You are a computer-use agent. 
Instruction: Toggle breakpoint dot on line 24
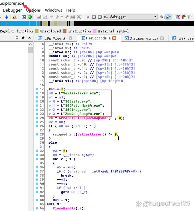pyautogui.click(x=37, y=118)
